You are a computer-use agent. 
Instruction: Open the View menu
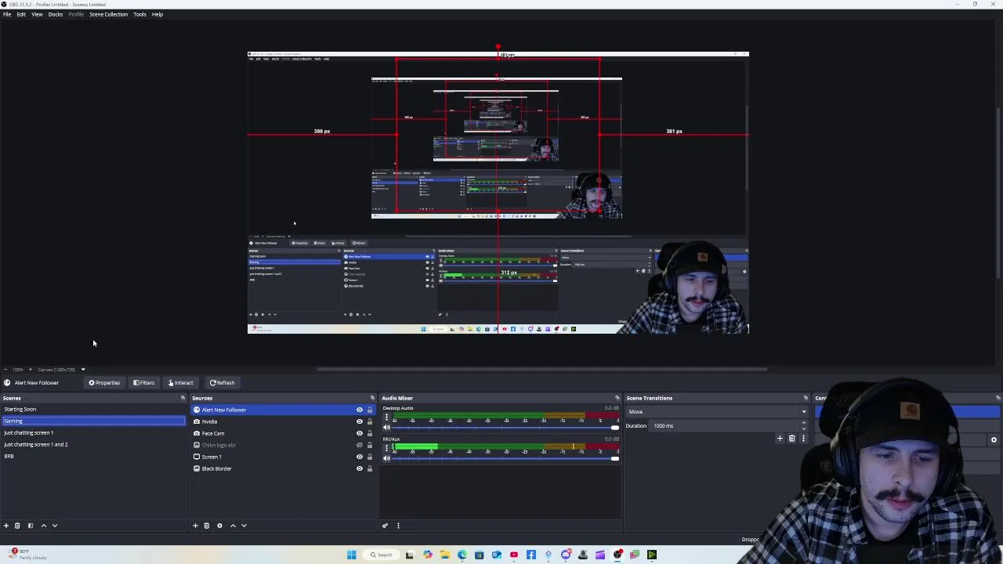(x=37, y=14)
